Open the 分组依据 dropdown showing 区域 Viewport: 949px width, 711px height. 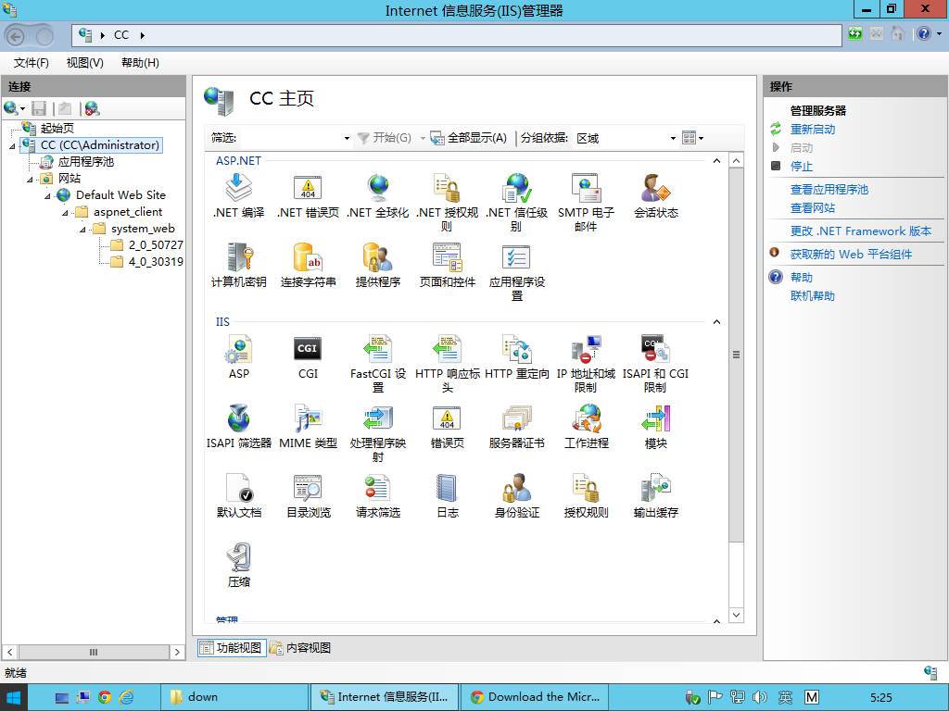pos(626,139)
